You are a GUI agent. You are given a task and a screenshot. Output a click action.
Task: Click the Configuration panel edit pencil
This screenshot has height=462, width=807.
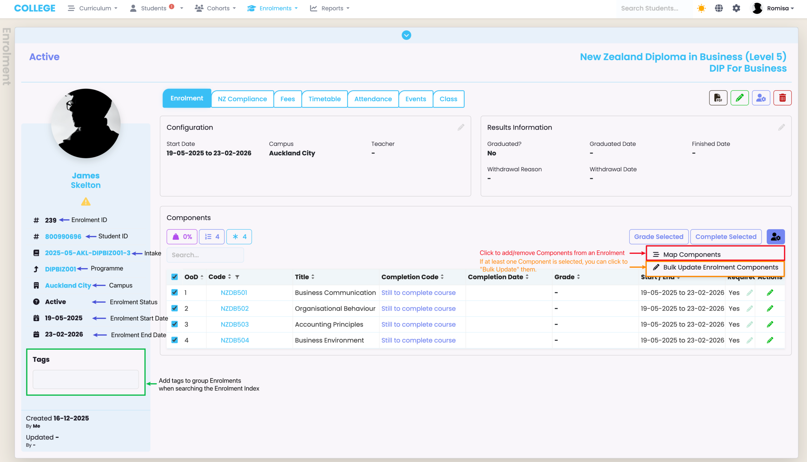pos(461,127)
